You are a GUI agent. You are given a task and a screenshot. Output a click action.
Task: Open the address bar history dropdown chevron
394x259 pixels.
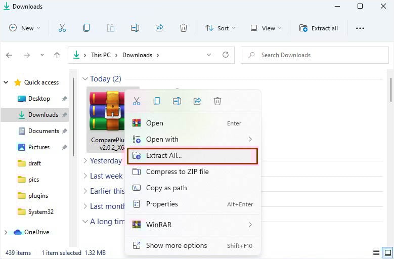[x=208, y=55]
